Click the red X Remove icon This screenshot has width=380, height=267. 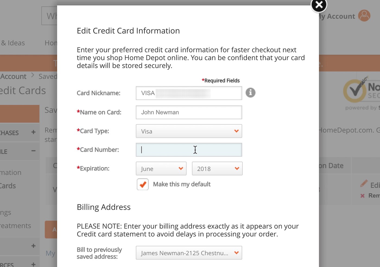coord(362,196)
